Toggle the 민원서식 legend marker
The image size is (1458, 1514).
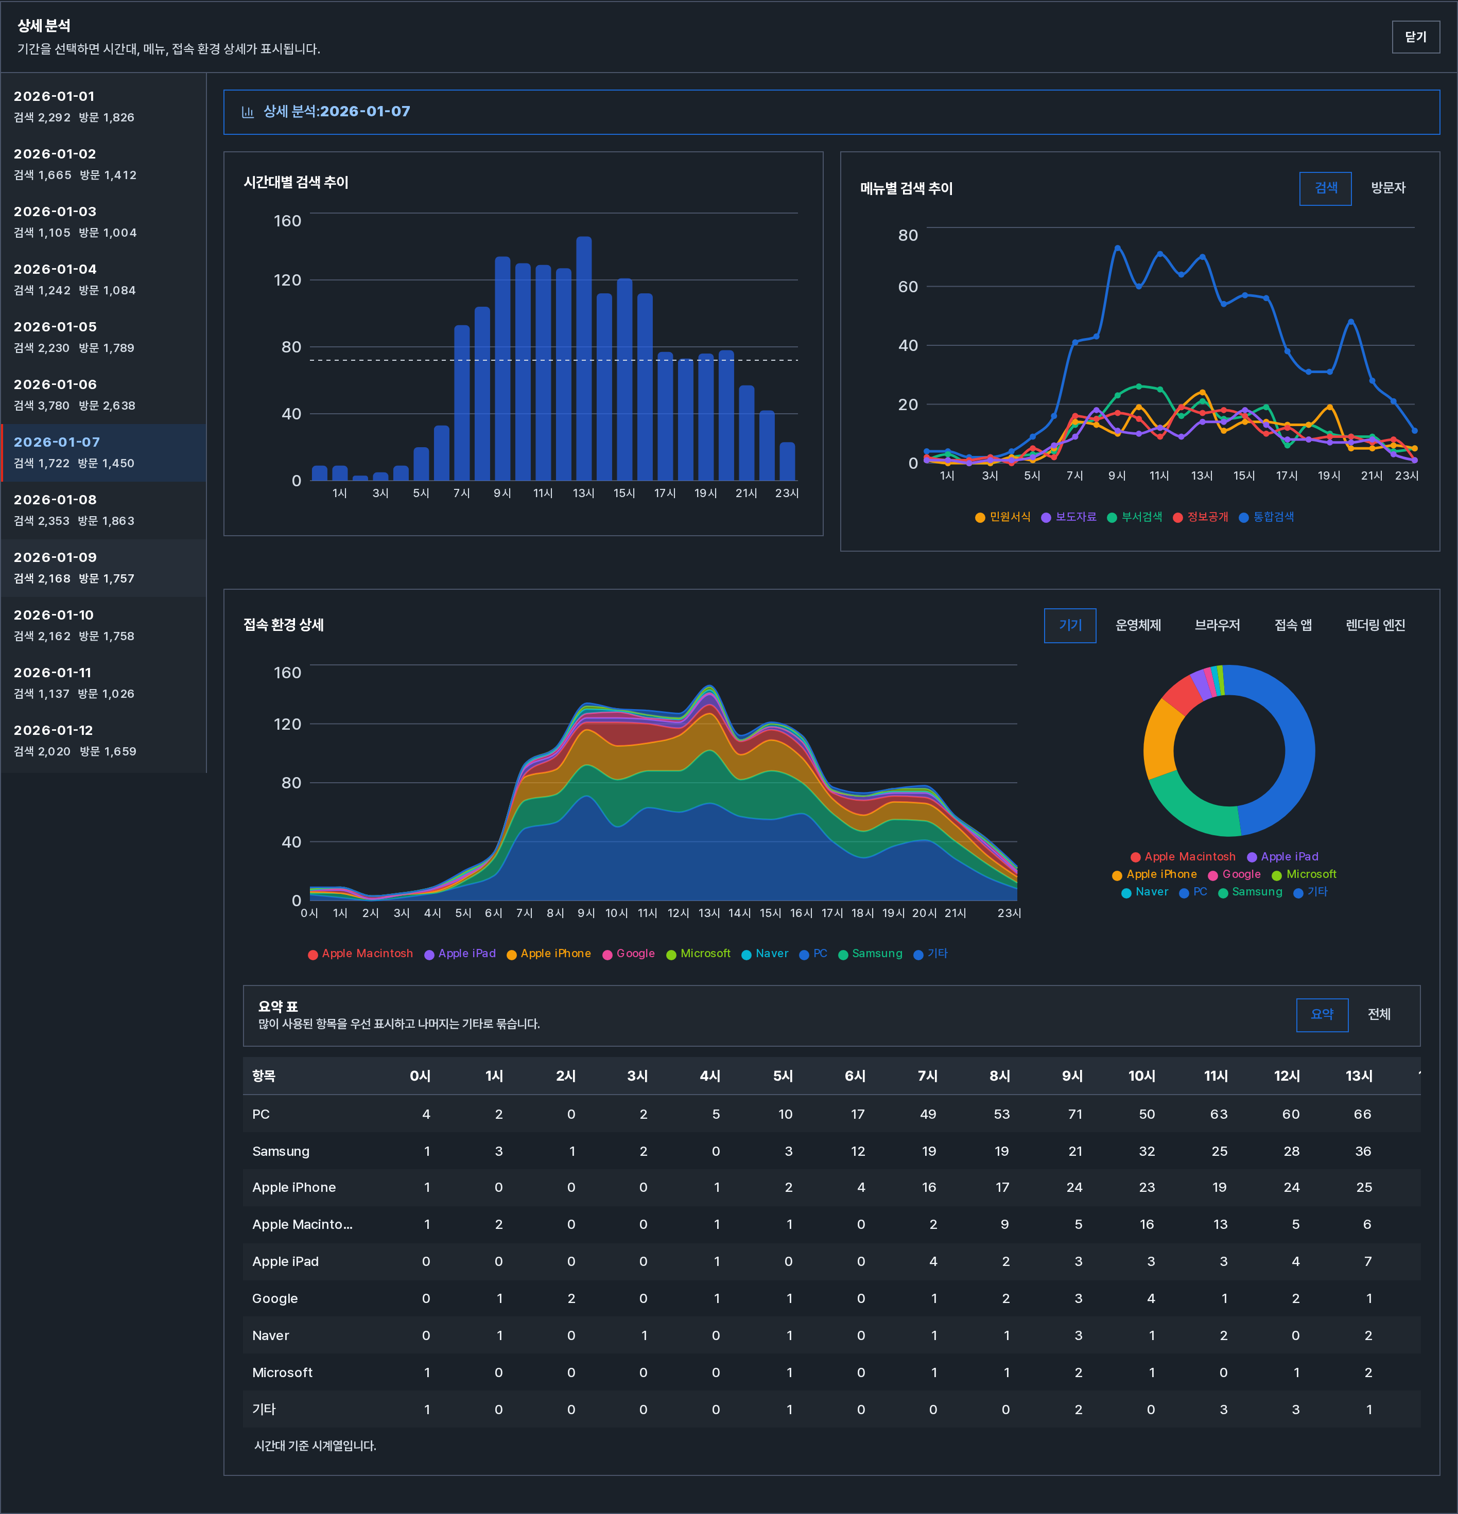pyautogui.click(x=980, y=518)
